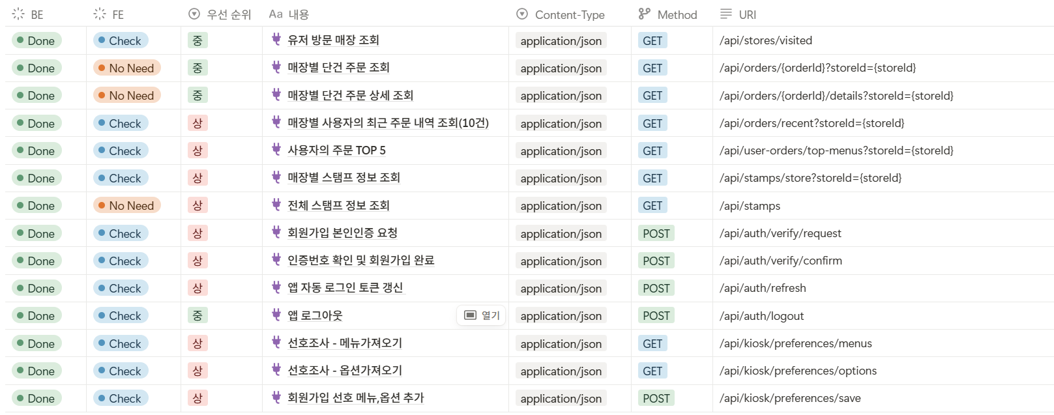Click plug icon beside 유저 방문 매장 조회
The width and height of the screenshot is (1054, 415).
(276, 40)
